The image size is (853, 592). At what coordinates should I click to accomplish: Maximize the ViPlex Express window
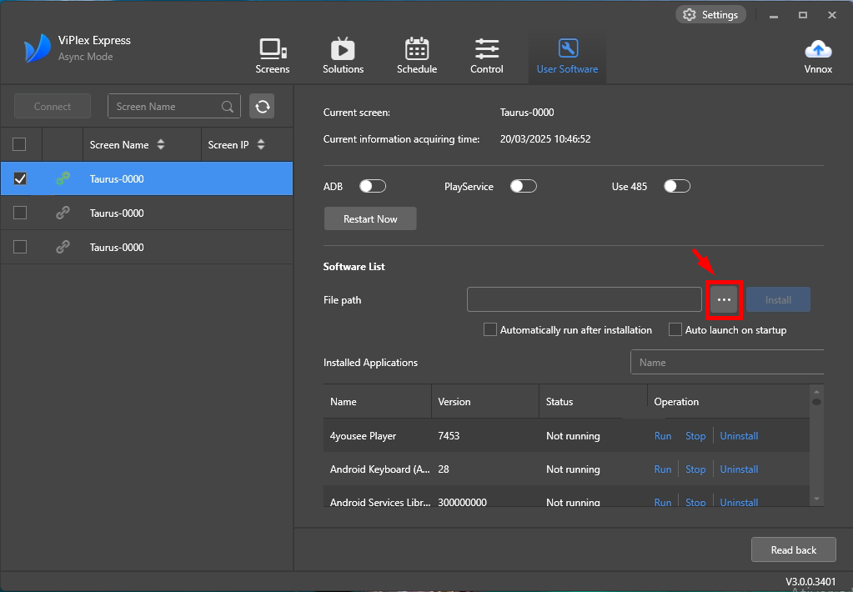[802, 15]
